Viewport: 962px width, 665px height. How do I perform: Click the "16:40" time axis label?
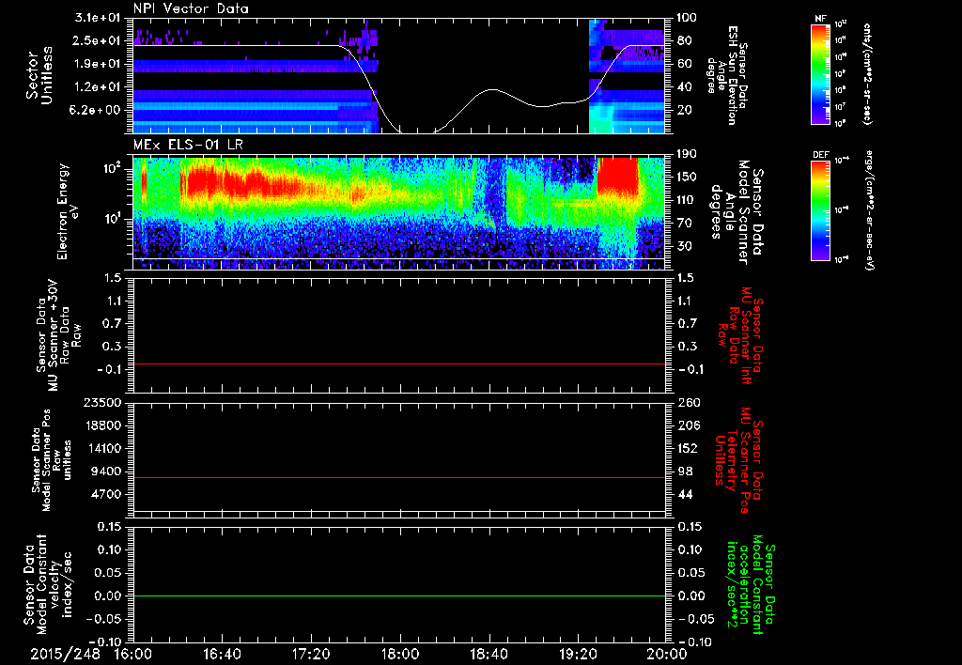[x=222, y=654]
